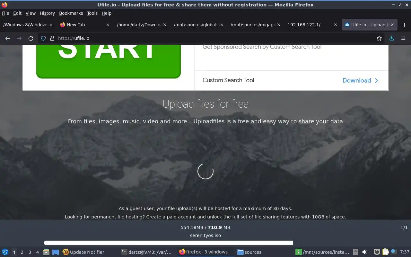411x257 pixels.
Task: Close the 192.168.122.1 tab
Action: point(336,25)
